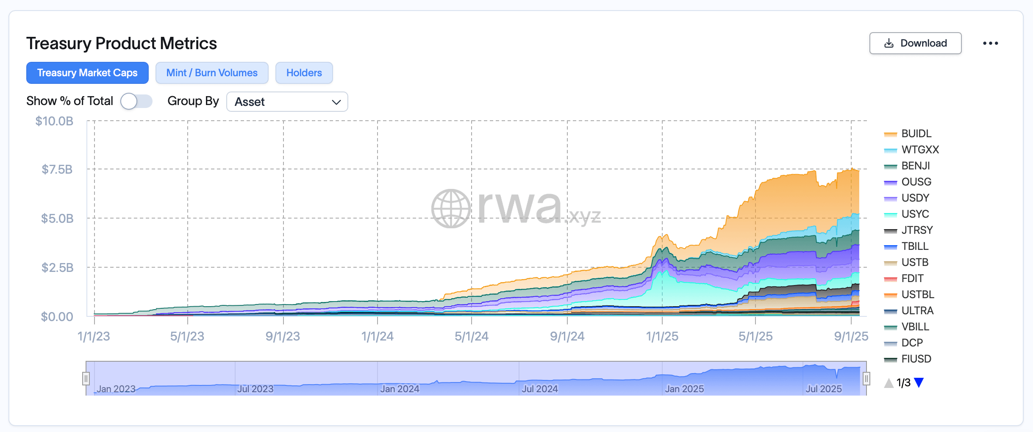
Task: Click right handle of range slider
Action: click(x=866, y=378)
